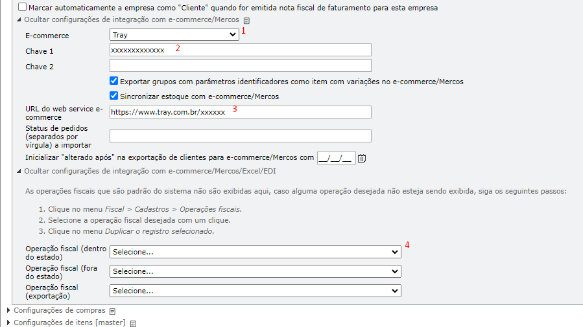
Task: Toggle the automatic "Cliente" marking checkbox
Action: click(x=23, y=8)
